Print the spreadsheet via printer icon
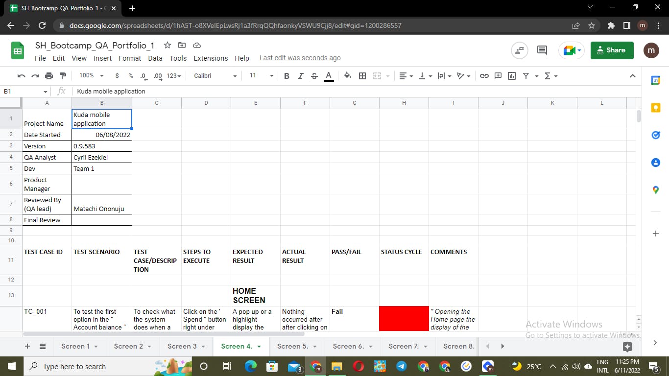This screenshot has height=376, width=669. [x=48, y=76]
